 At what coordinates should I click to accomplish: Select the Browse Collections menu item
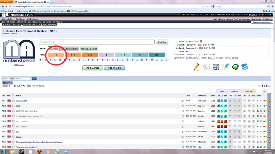click(31, 24)
